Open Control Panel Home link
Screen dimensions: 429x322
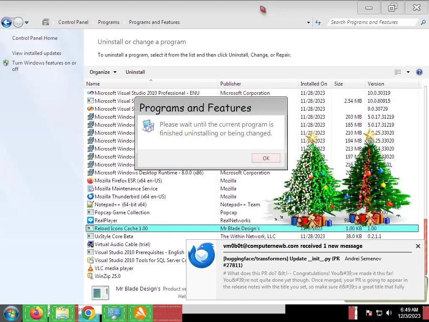[x=35, y=38]
